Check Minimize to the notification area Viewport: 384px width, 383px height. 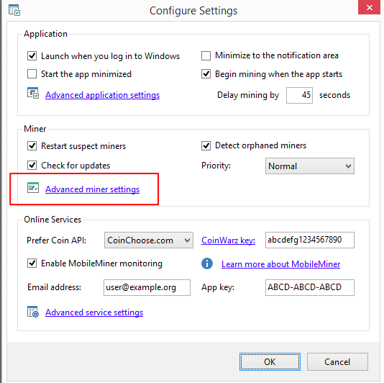pyautogui.click(x=206, y=55)
